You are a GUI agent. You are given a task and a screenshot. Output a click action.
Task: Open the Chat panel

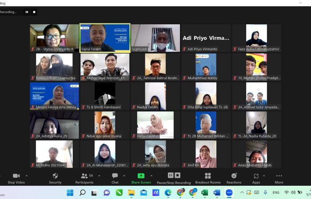pos(115,176)
